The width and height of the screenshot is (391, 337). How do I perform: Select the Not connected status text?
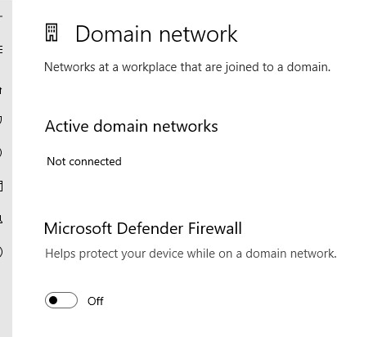(x=84, y=161)
